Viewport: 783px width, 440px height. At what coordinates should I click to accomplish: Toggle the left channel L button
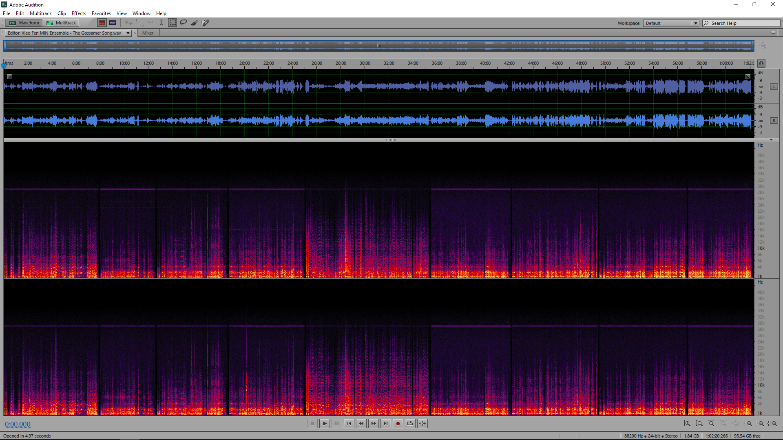click(774, 86)
